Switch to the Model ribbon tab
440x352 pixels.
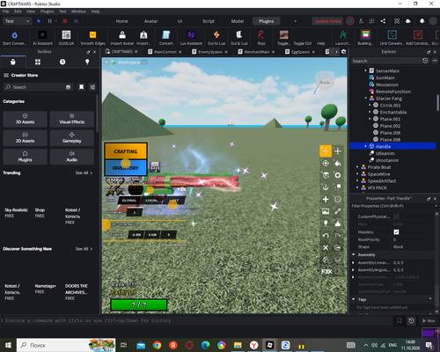(x=238, y=21)
